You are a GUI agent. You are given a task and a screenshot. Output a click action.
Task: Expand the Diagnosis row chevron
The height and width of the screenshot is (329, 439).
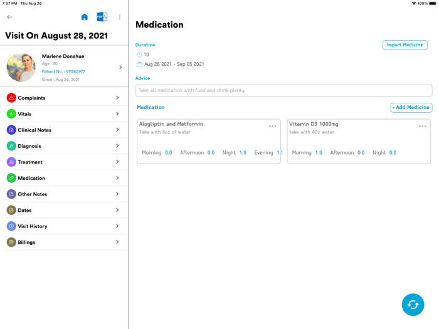117,146
